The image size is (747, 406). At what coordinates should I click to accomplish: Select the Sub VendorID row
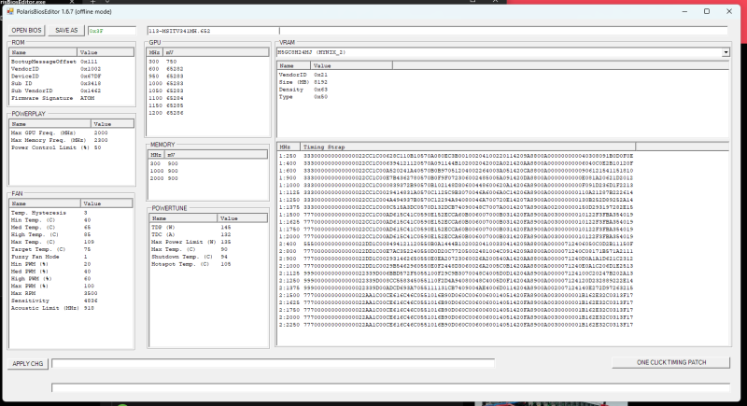72,91
